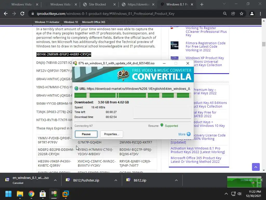This screenshot has height=200, width=266.
Task: Click the Convertilla ad banner
Action: point(133,74)
